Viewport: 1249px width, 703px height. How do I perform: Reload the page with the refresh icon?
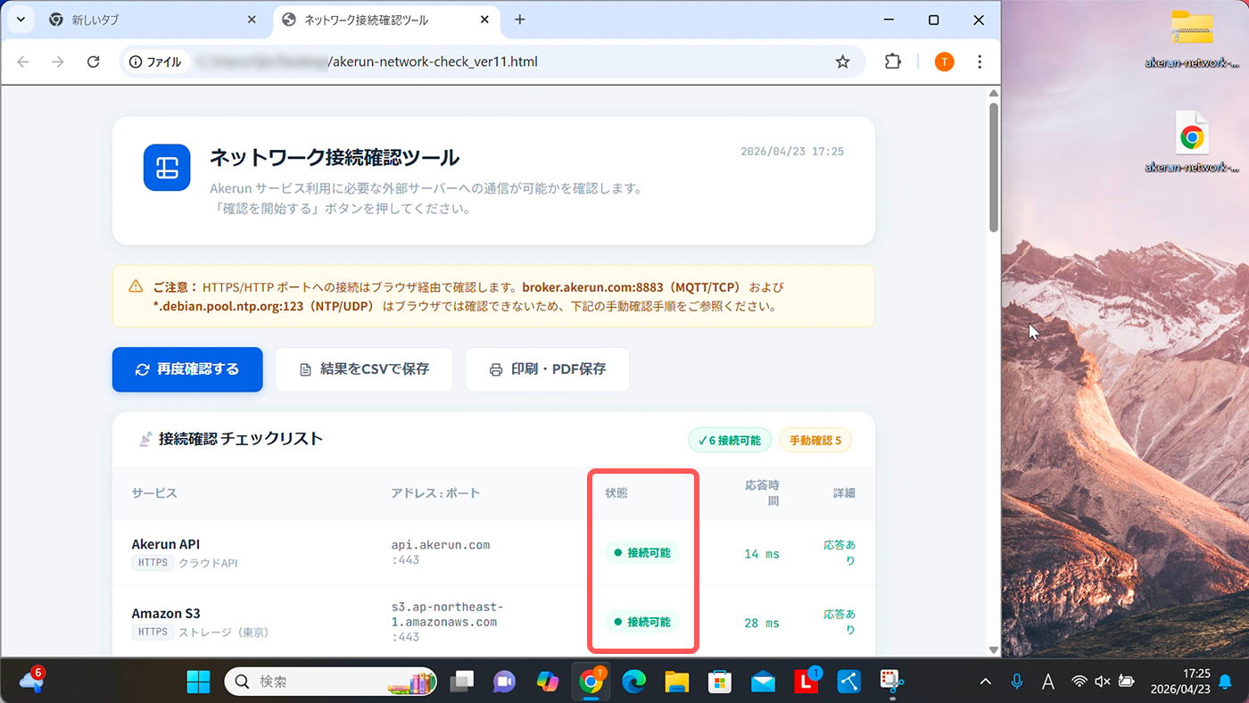[x=93, y=62]
